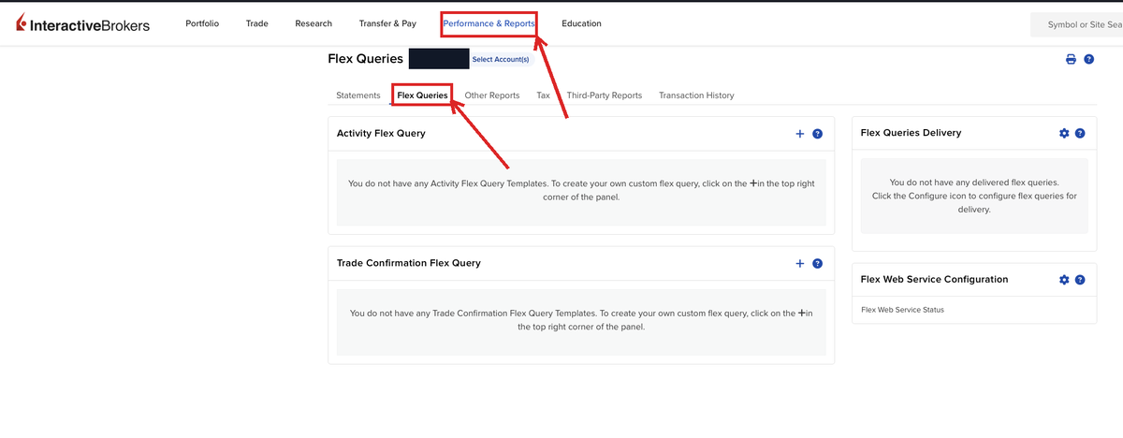Viewport: 1123px width, 438px height.
Task: Open the Research menu
Action: tap(314, 23)
